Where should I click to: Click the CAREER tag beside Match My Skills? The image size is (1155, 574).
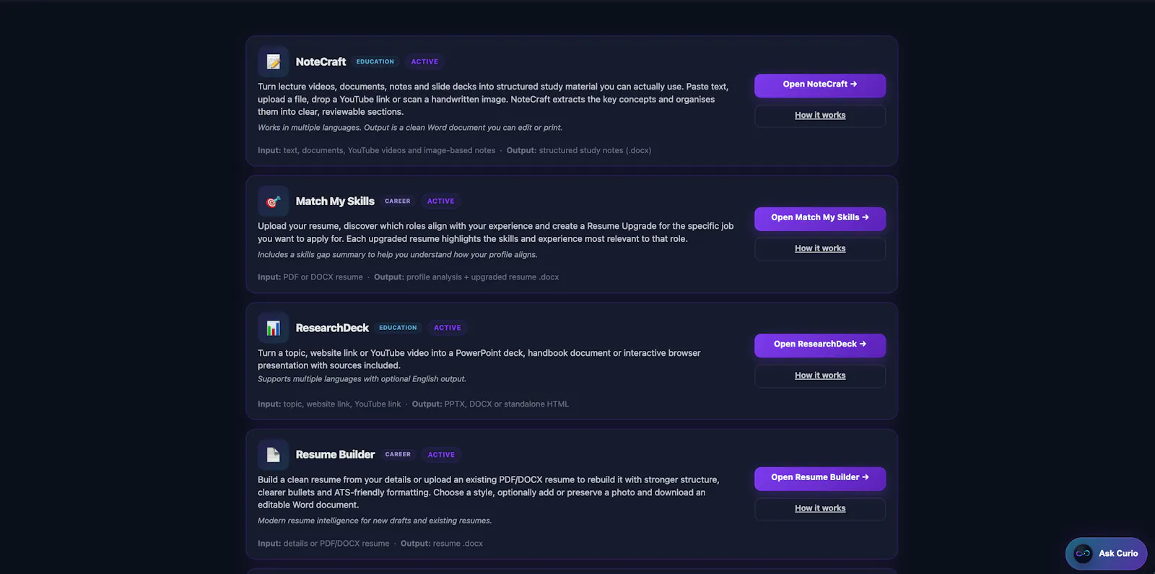398,201
